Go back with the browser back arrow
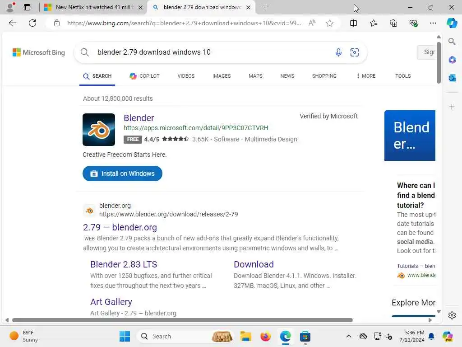Viewport: 462px width, 347px height. click(x=12, y=23)
